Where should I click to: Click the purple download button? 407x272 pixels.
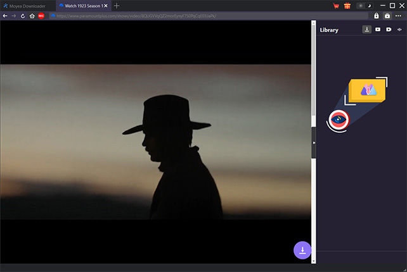[302, 250]
